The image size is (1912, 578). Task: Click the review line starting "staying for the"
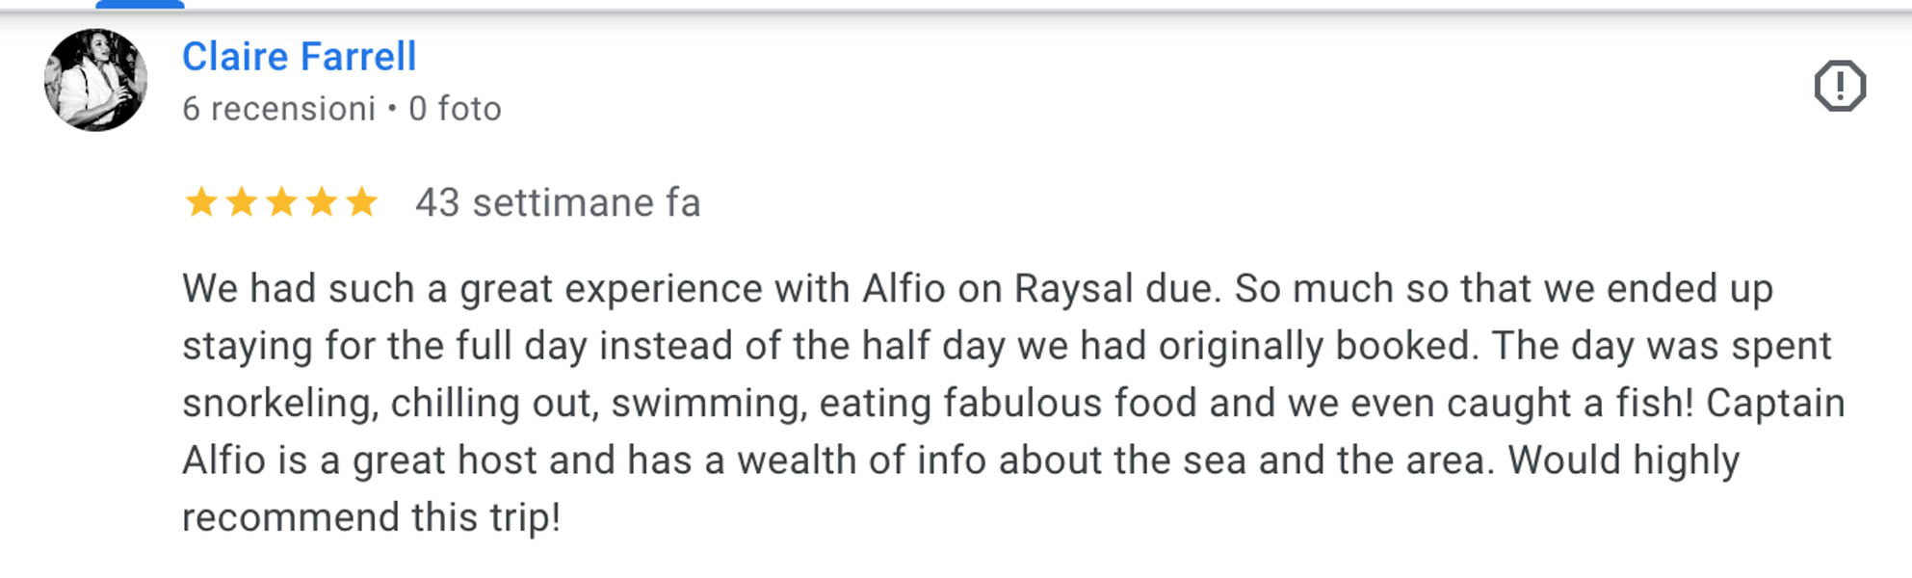point(1006,346)
